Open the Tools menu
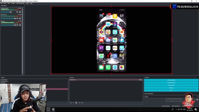Viewport: 199px width, 112px height. (x=27, y=3)
